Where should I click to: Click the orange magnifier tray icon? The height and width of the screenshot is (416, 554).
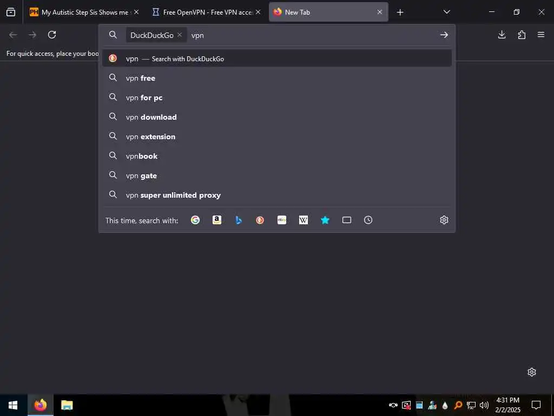[x=458, y=405]
